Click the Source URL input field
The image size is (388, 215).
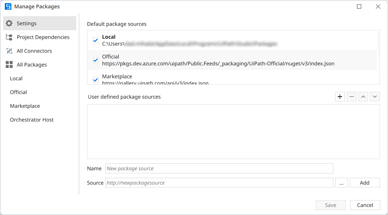coord(219,183)
